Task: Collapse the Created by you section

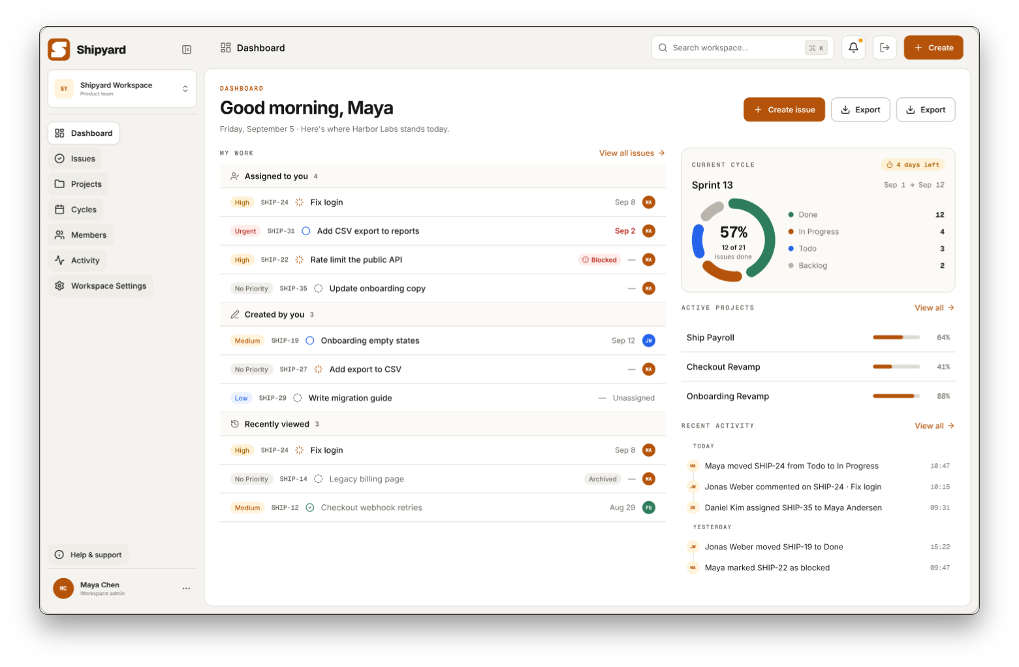Action: pyautogui.click(x=443, y=315)
